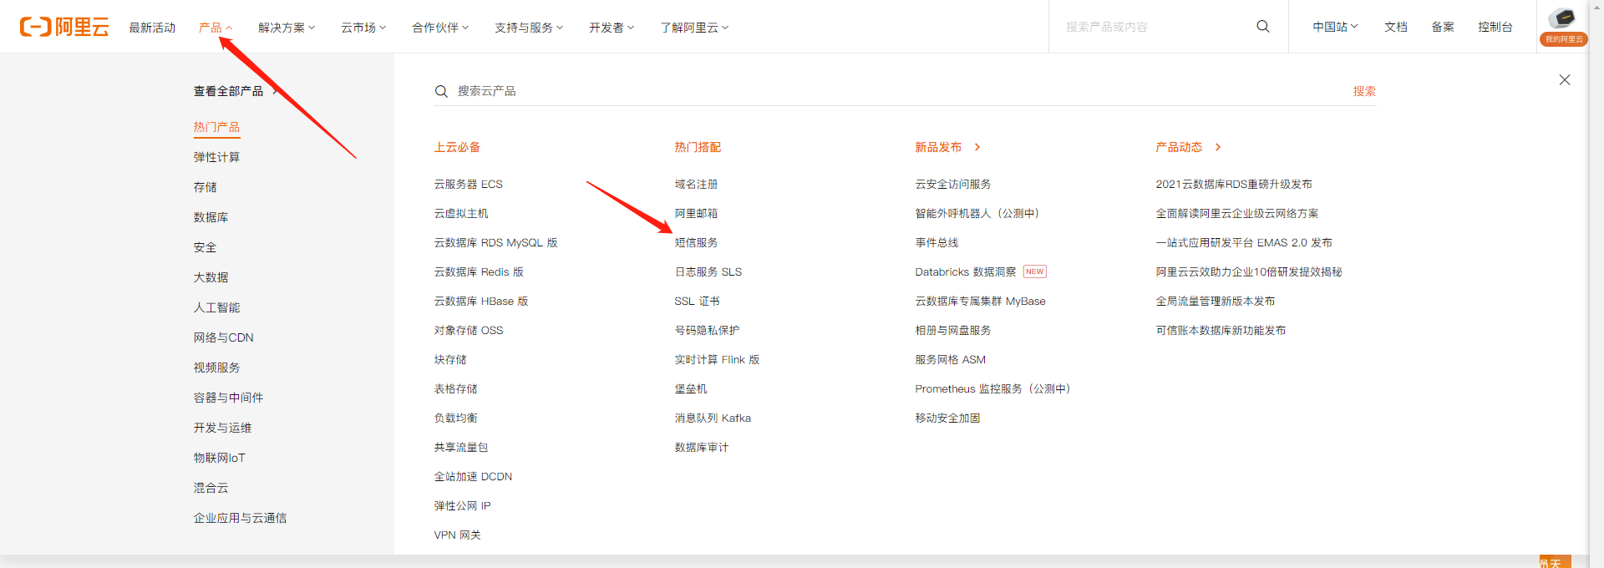This screenshot has width=1604, height=568.
Task: Click the arrow beside 产品动态 heading
Action: [1218, 147]
